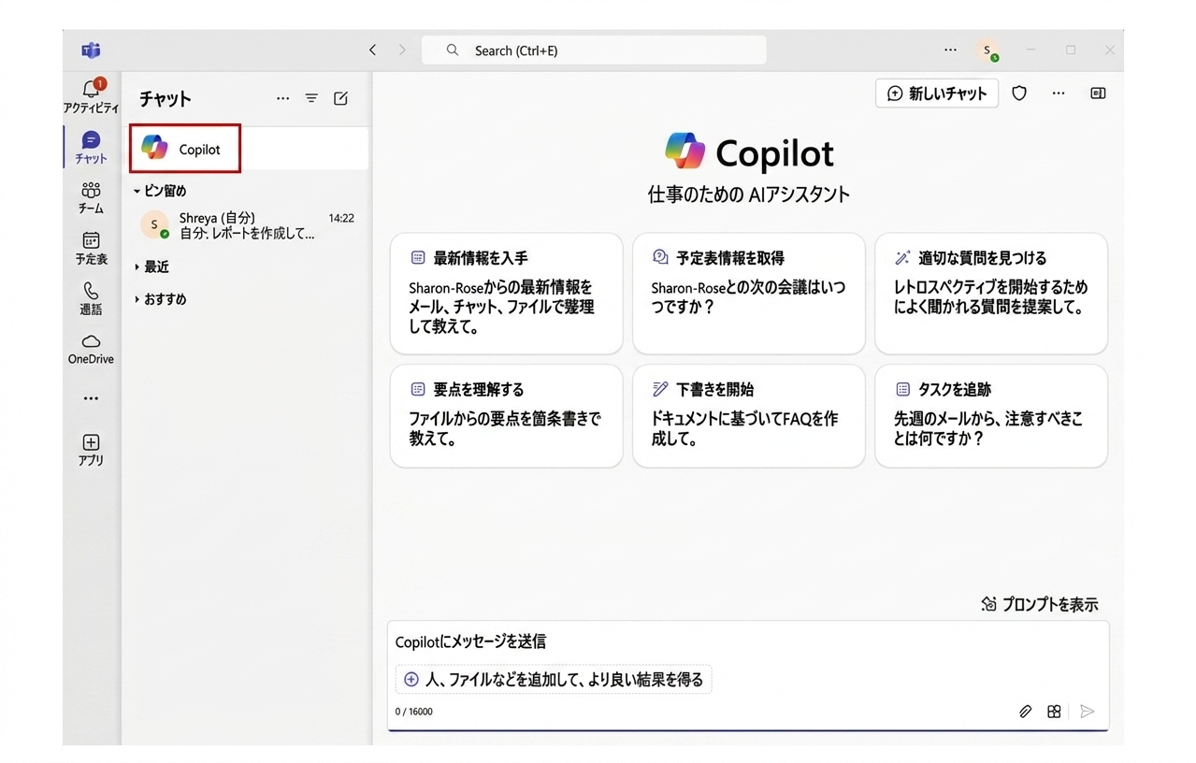1196x763 pixels.
Task: Choose the 予定表情報を取得 prompt card
Action: tap(748, 294)
